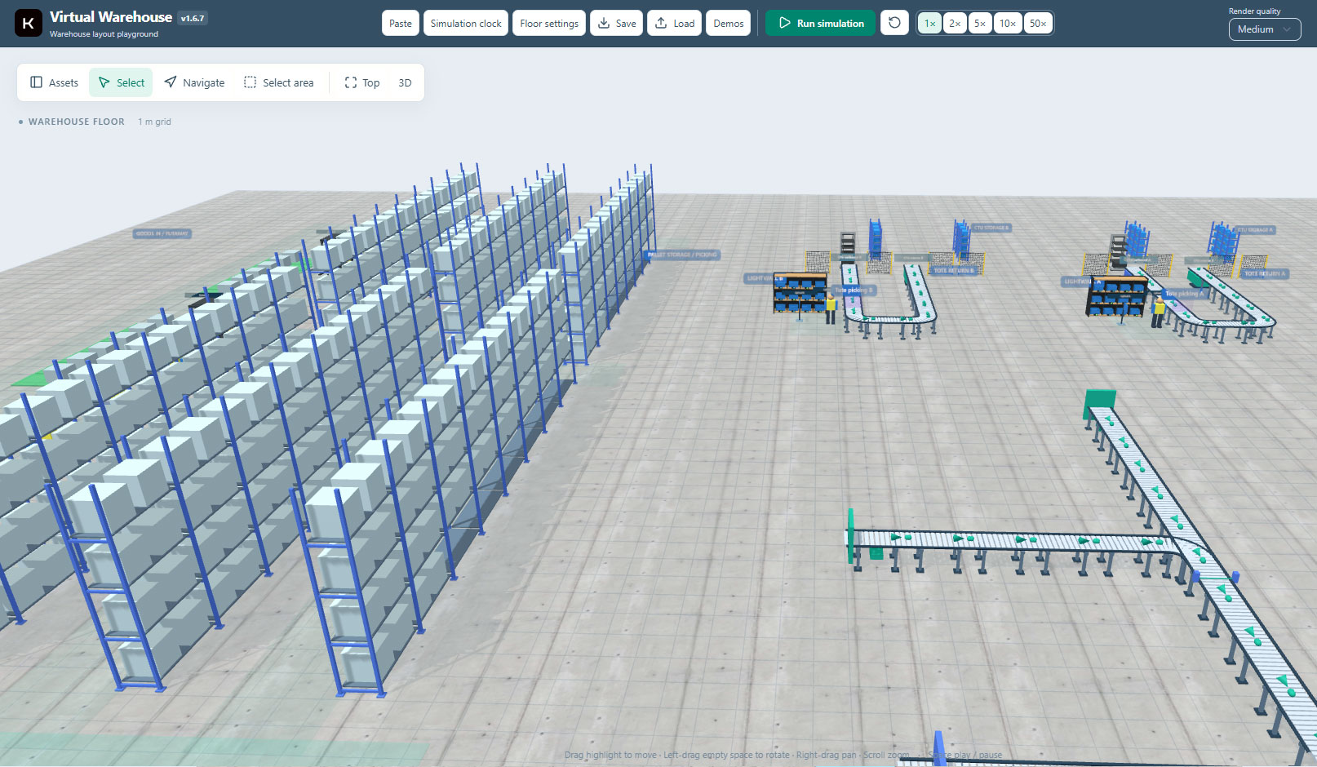
Task: Load a saved layout
Action: point(675,23)
